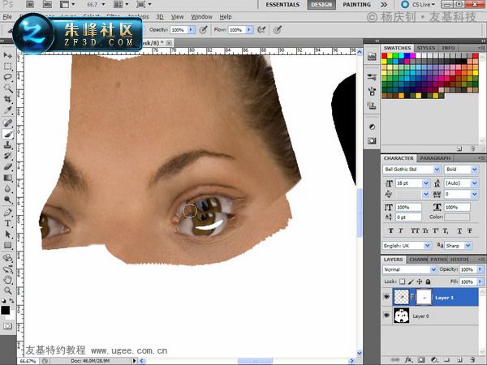Viewport: 487px width, 365px height.
Task: Pick the red swatch at top-left of Swatches
Action: pos(384,55)
